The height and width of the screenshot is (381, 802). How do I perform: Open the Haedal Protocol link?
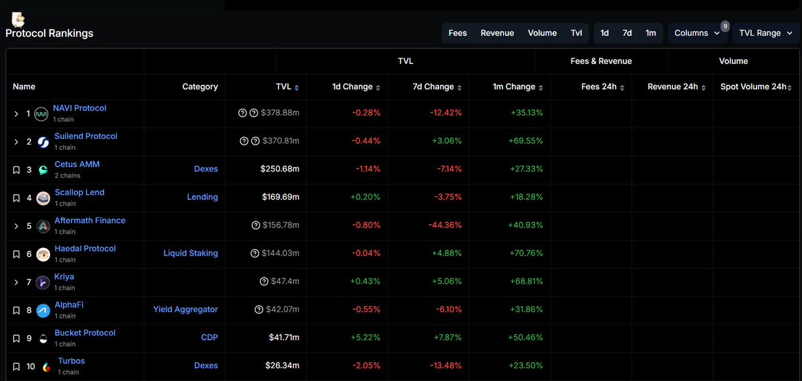pyautogui.click(x=85, y=248)
